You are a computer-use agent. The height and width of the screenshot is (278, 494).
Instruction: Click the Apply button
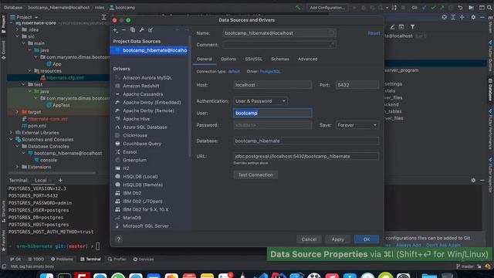(x=337, y=239)
